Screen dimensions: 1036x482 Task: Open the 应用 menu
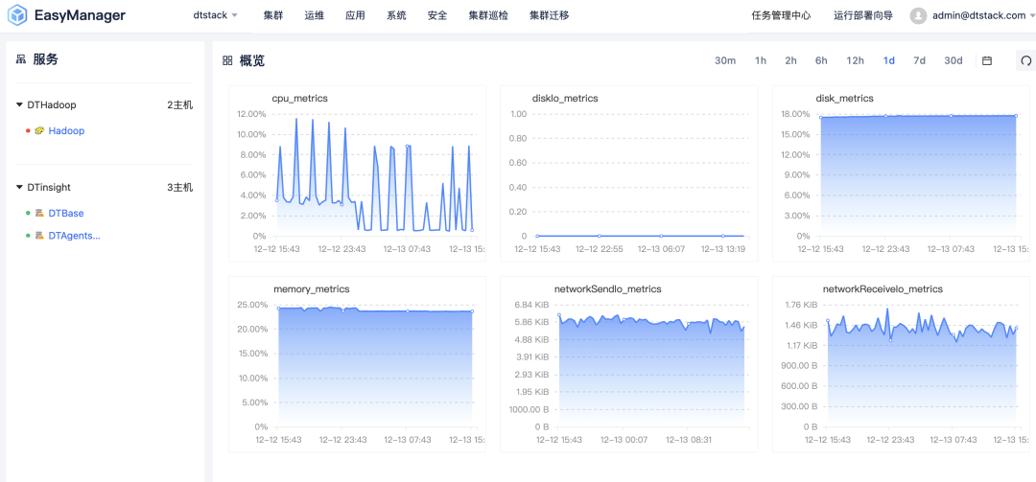[x=356, y=16]
